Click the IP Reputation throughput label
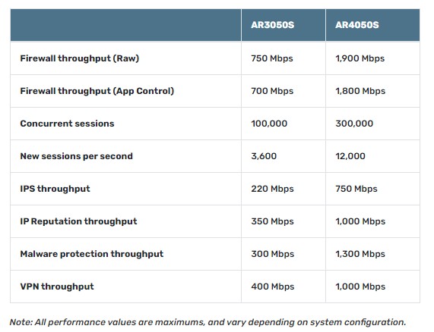434x332 pixels. click(78, 221)
